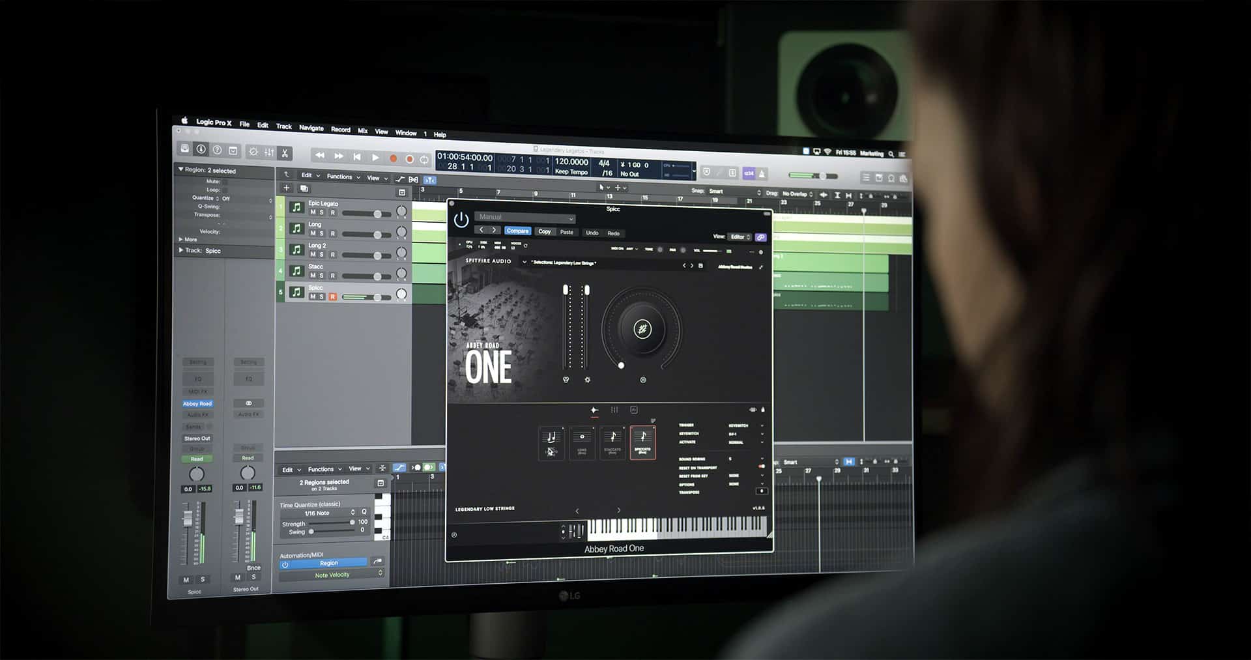Select the Legato articulation icon
Image resolution: width=1251 pixels, height=660 pixels.
coord(551,442)
